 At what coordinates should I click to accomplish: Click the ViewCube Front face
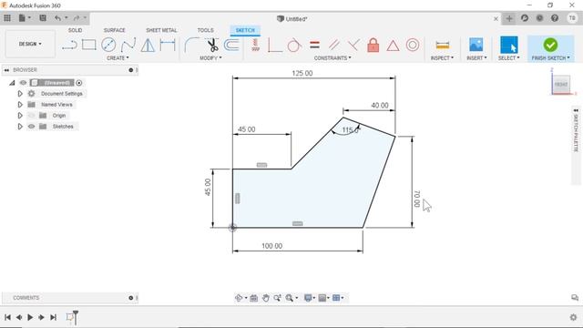pyautogui.click(x=561, y=85)
